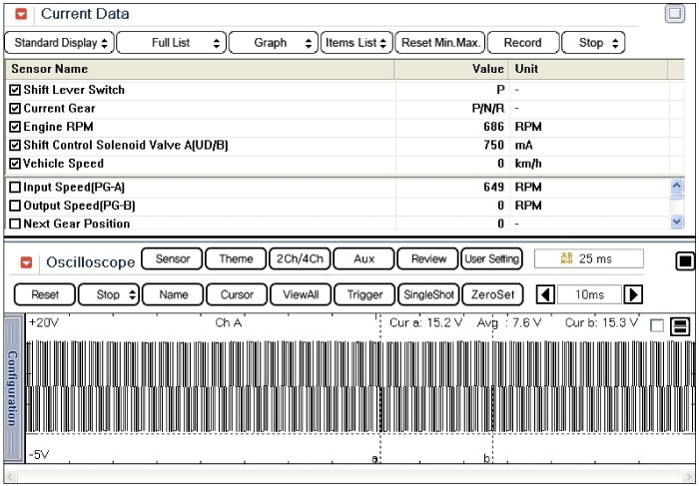The height and width of the screenshot is (486, 699).
Task: Click the split-view icon in waveform corner
Action: (x=680, y=326)
